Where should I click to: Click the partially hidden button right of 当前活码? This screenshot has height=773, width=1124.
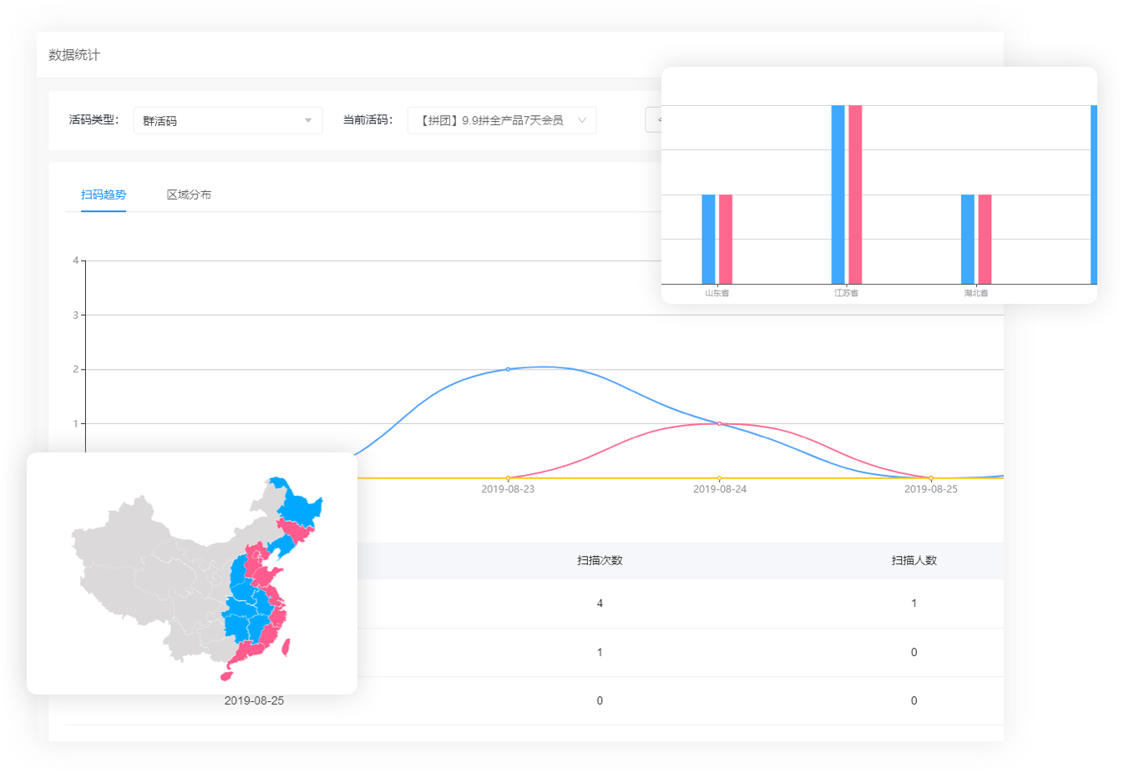[x=654, y=120]
